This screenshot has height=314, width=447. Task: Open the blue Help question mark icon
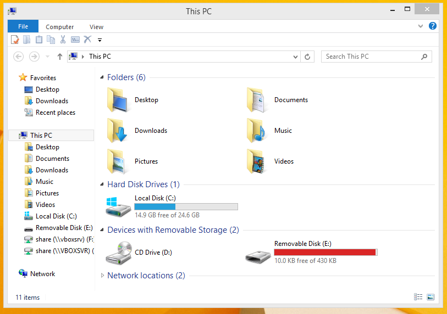pyautogui.click(x=433, y=26)
